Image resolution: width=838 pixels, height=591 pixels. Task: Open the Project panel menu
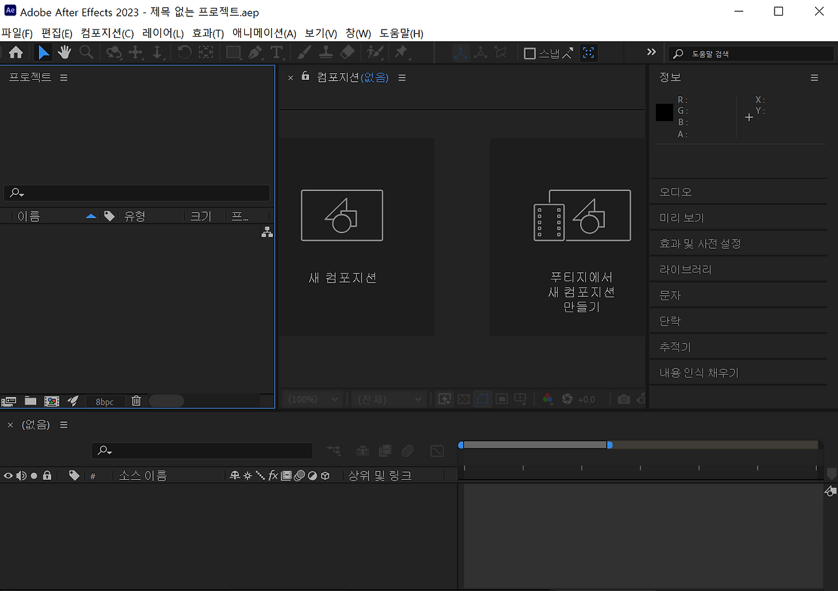(64, 77)
